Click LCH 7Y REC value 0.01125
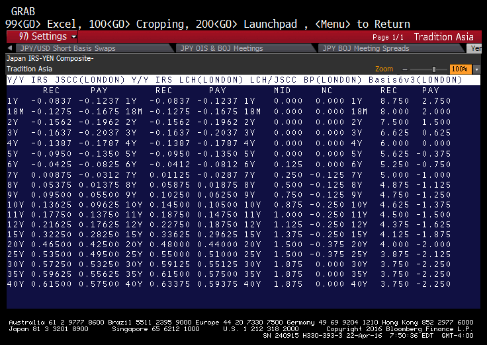This screenshot has height=345, width=487. (x=169, y=175)
